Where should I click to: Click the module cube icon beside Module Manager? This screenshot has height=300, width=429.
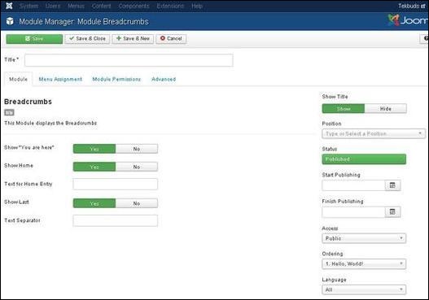(10, 21)
